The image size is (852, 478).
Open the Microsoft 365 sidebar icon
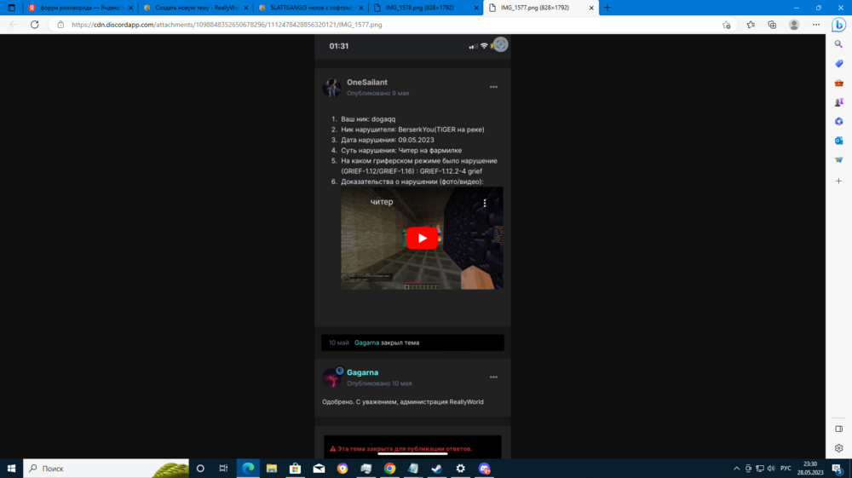tap(838, 121)
